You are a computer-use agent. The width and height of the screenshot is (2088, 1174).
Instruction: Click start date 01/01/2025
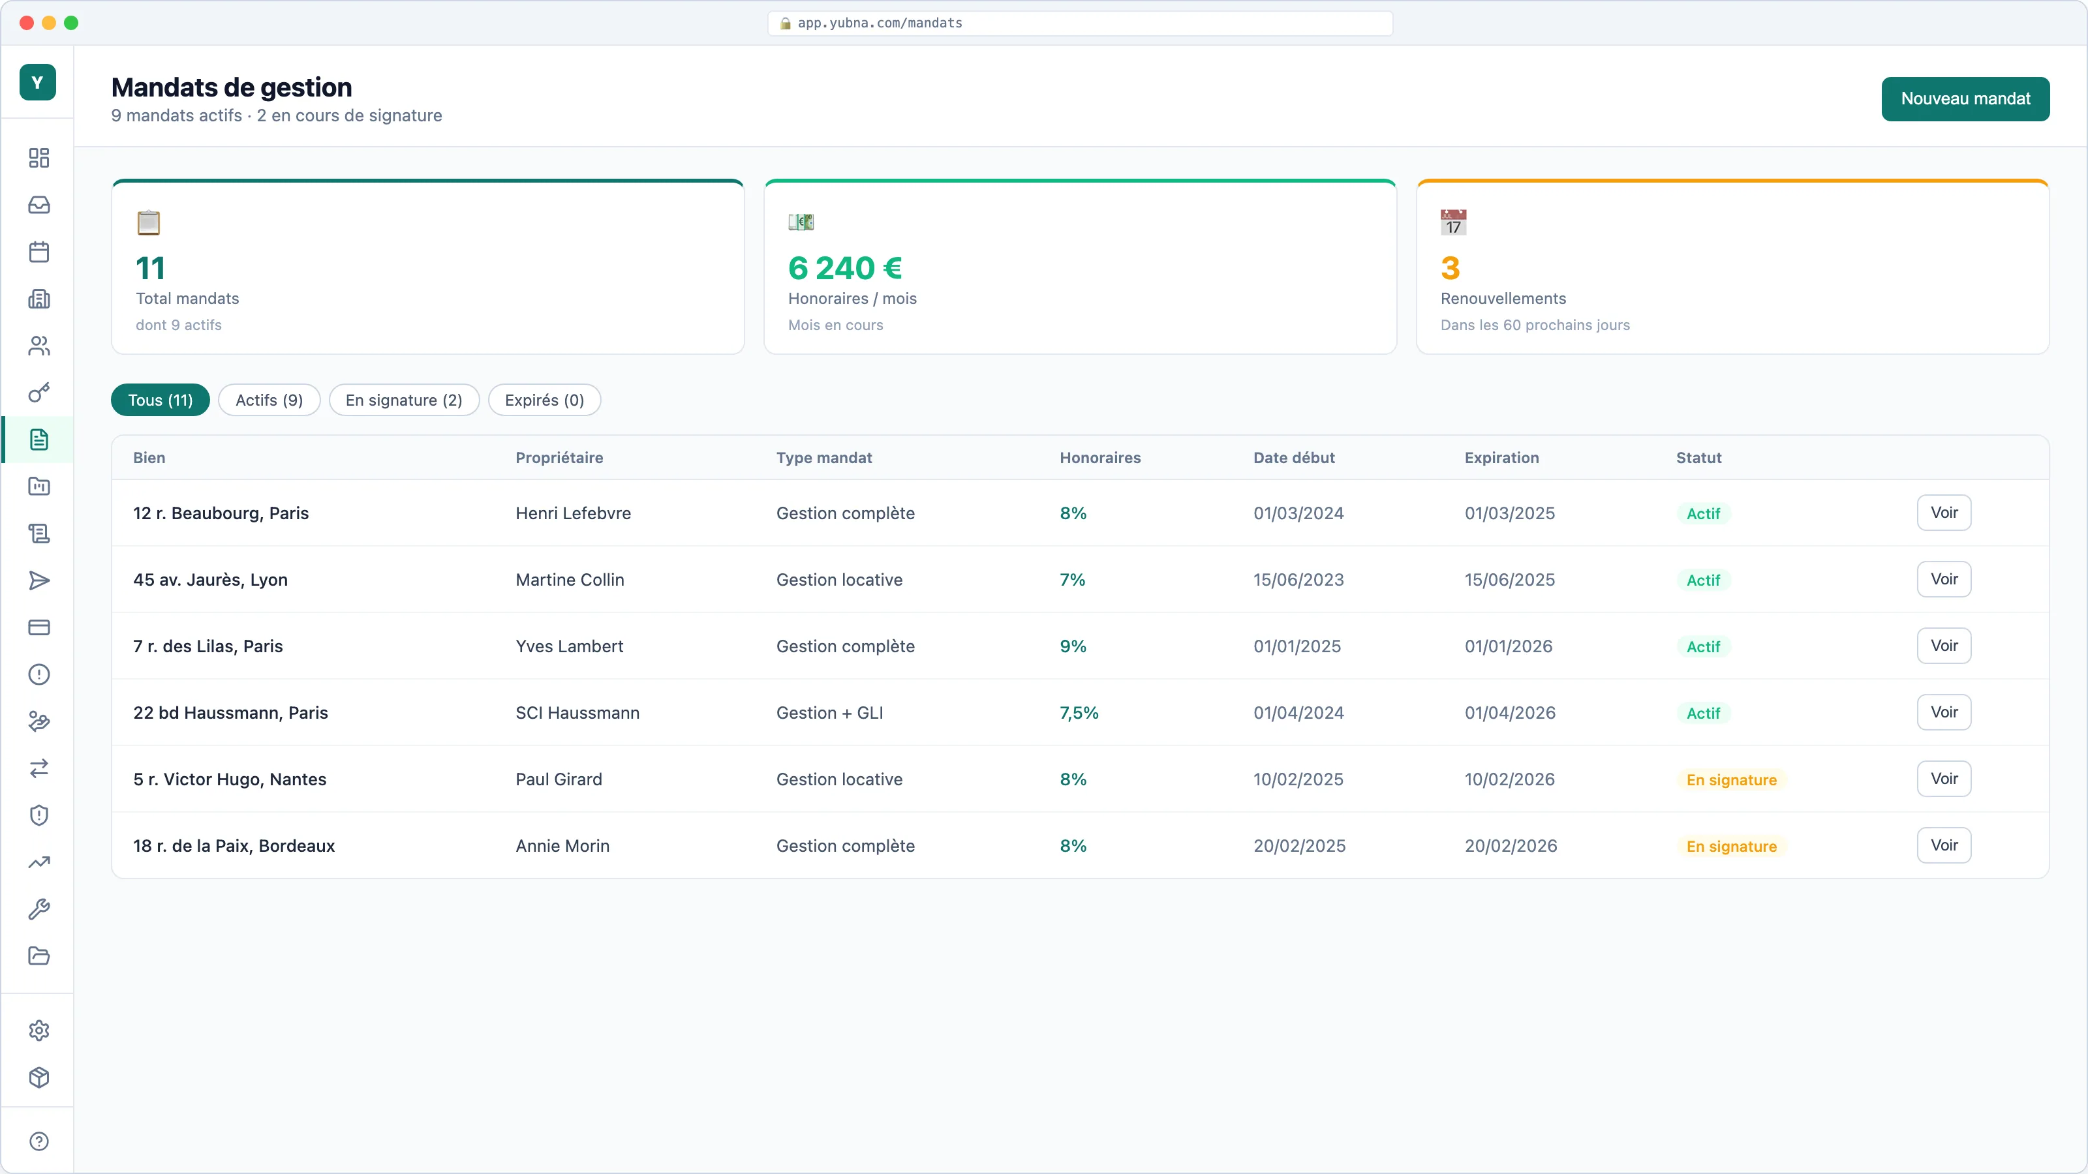1297,646
